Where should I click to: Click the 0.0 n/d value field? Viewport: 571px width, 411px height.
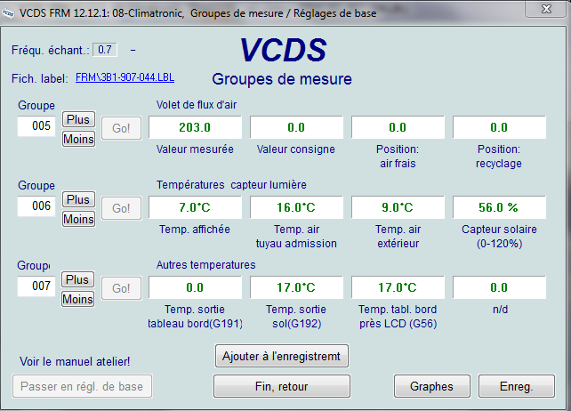[499, 288]
